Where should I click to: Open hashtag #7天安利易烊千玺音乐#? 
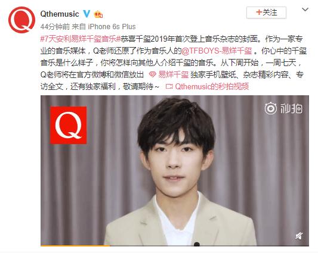pyautogui.click(x=81, y=39)
